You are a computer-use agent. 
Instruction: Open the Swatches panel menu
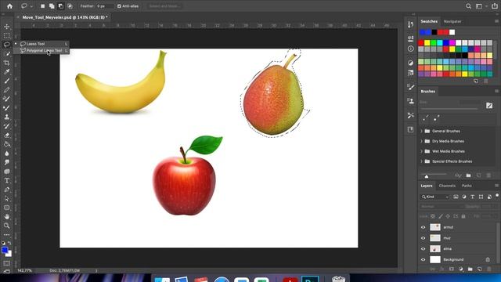(x=496, y=21)
